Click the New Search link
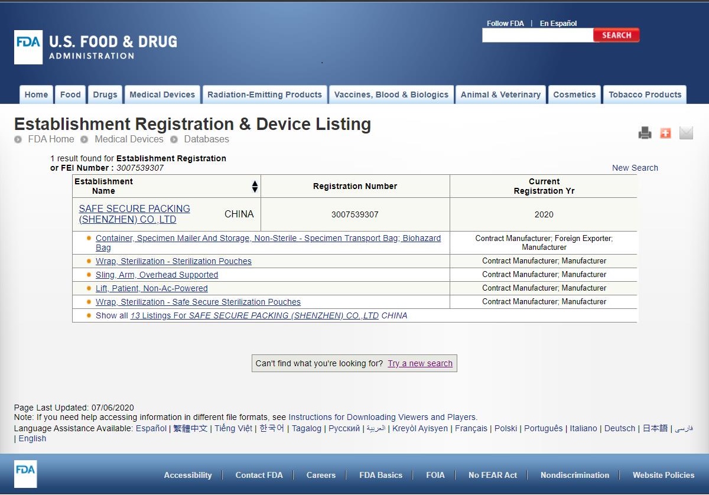 point(635,168)
